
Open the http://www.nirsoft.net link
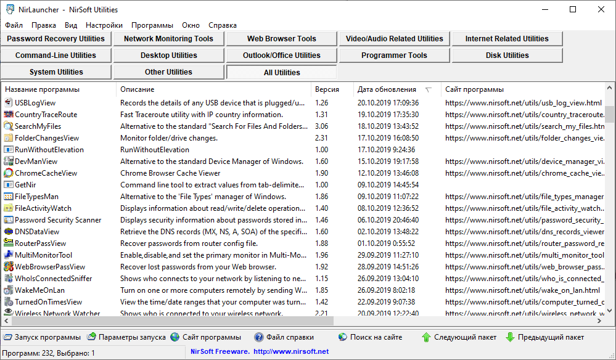(290, 352)
